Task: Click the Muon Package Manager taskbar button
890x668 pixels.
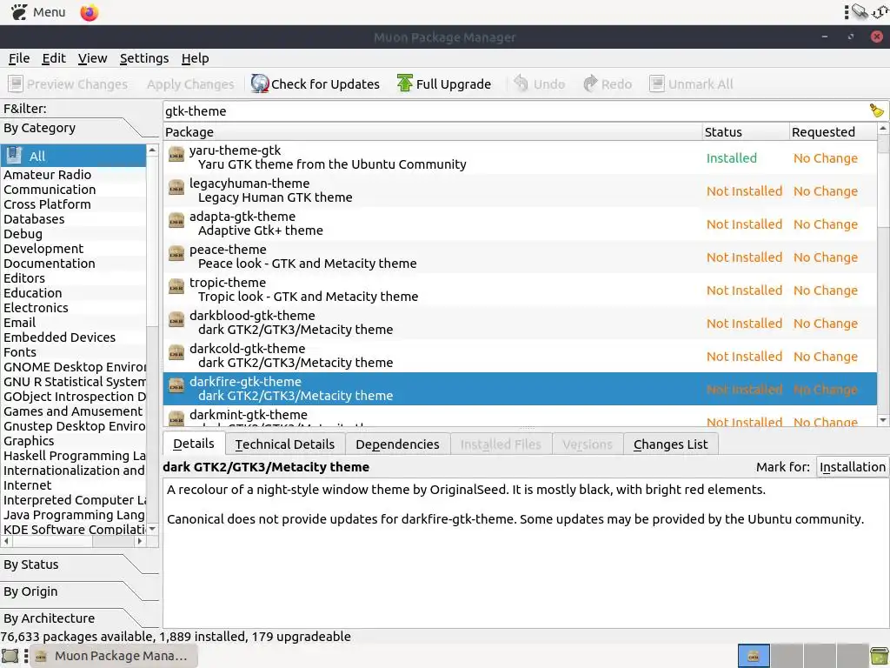Action: pyautogui.click(x=114, y=656)
